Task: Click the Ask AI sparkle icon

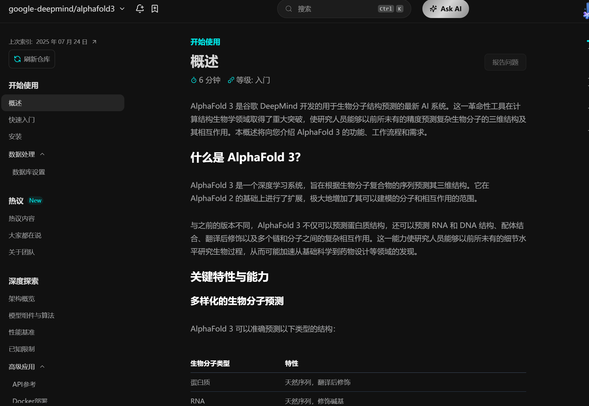Action: point(433,9)
